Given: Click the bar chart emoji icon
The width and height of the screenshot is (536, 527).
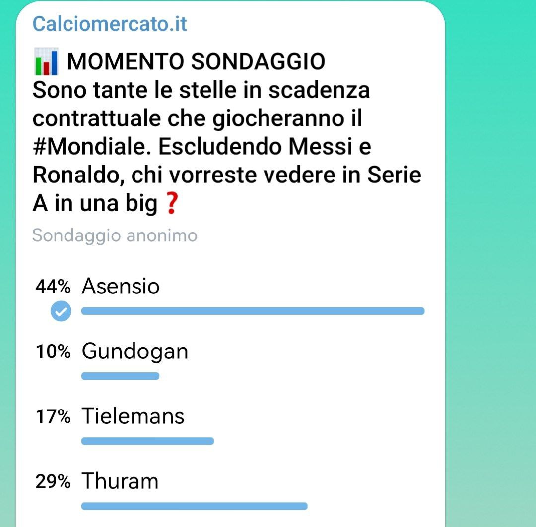Looking at the screenshot, I should pyautogui.click(x=47, y=62).
